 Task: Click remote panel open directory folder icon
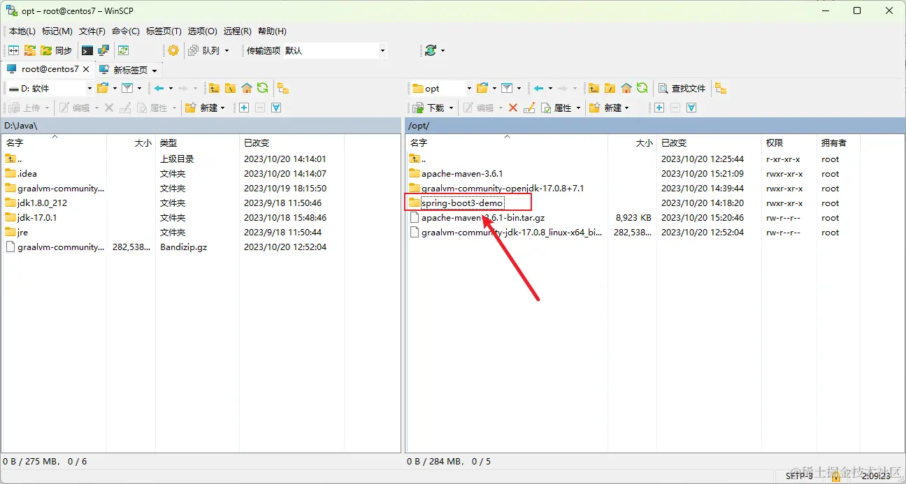click(x=482, y=88)
